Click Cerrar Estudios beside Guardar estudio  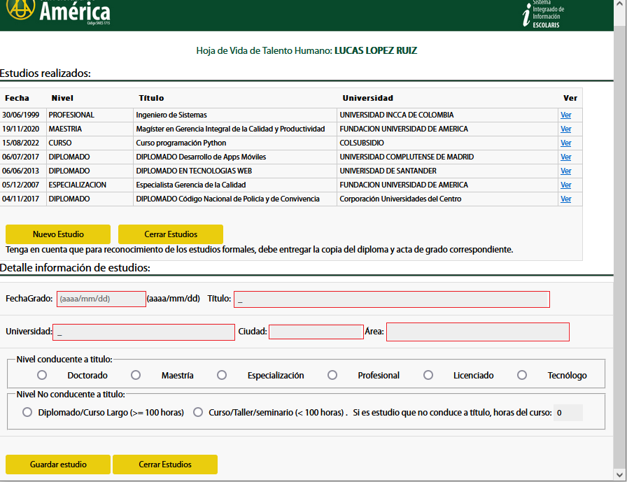coord(165,465)
